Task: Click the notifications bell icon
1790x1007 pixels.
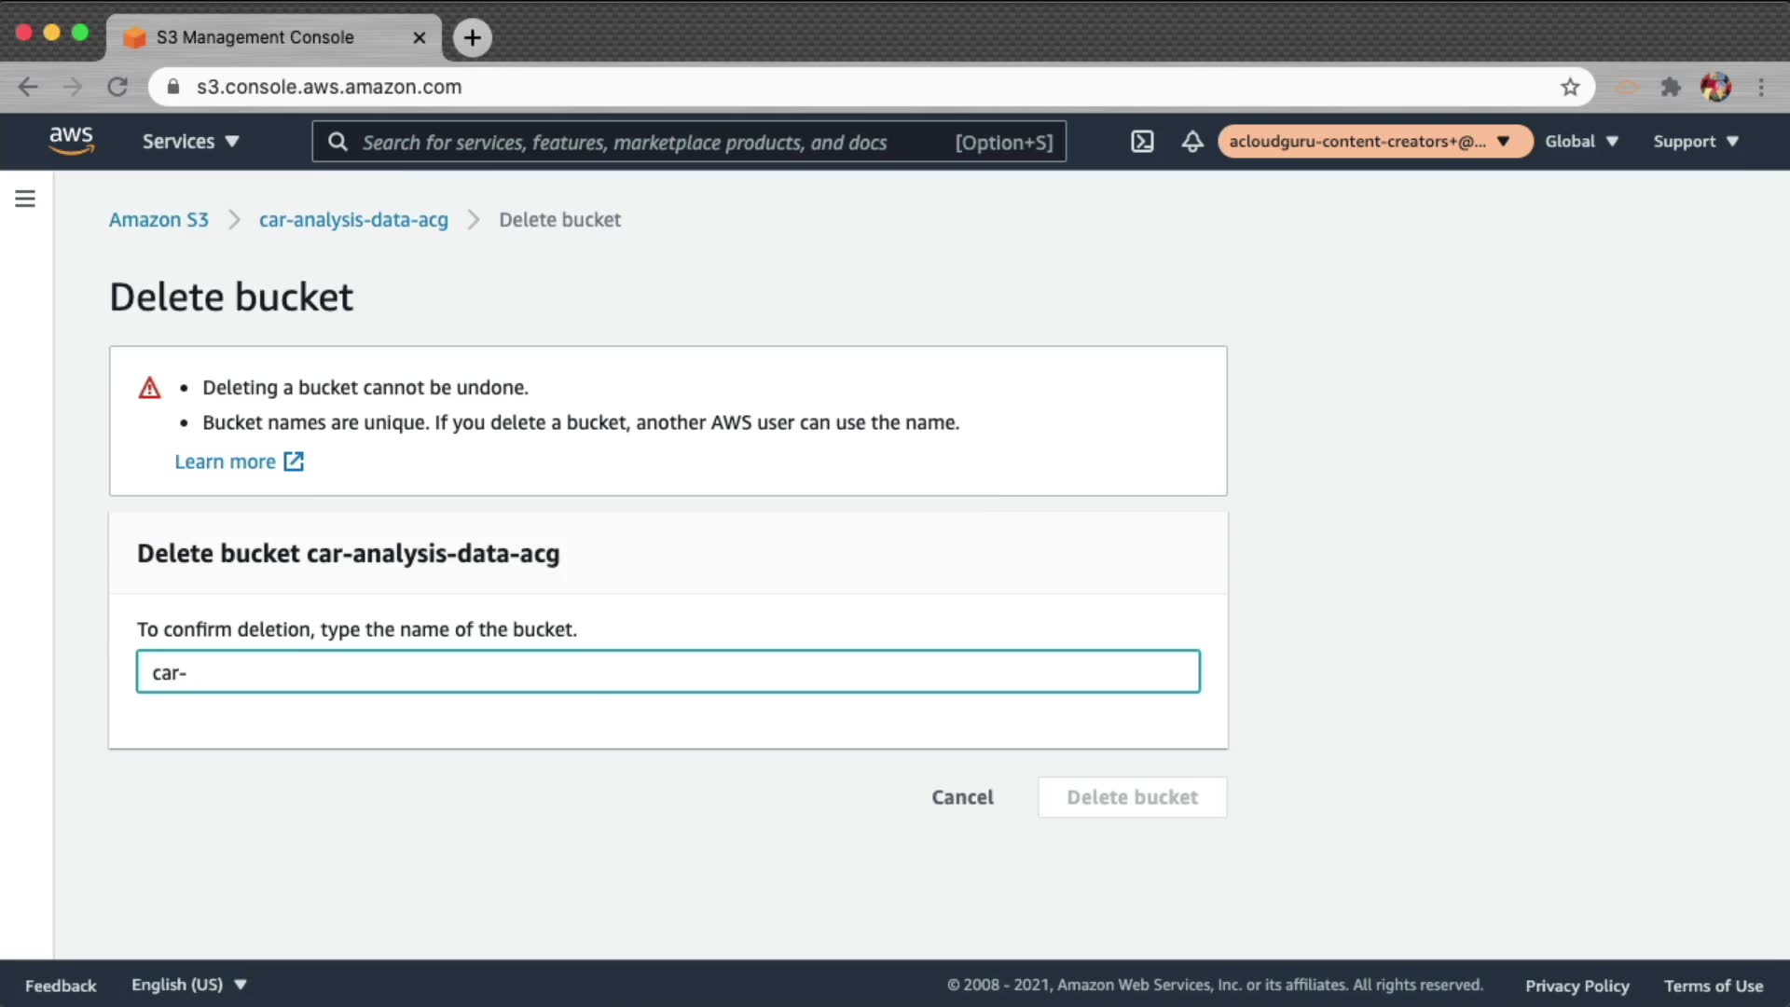Action: [1191, 142]
